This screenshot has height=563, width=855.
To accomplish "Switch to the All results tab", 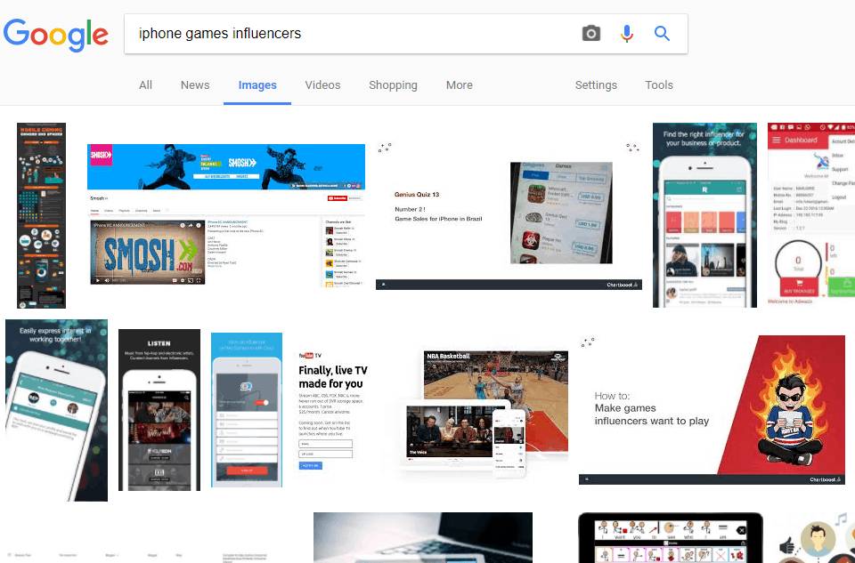I will [145, 85].
